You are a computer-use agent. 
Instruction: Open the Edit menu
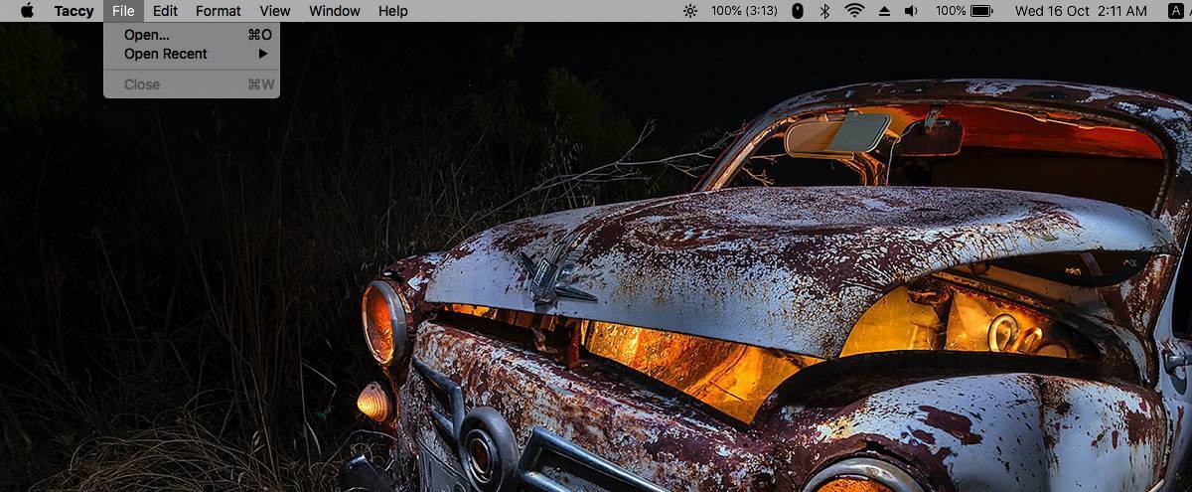coord(165,11)
